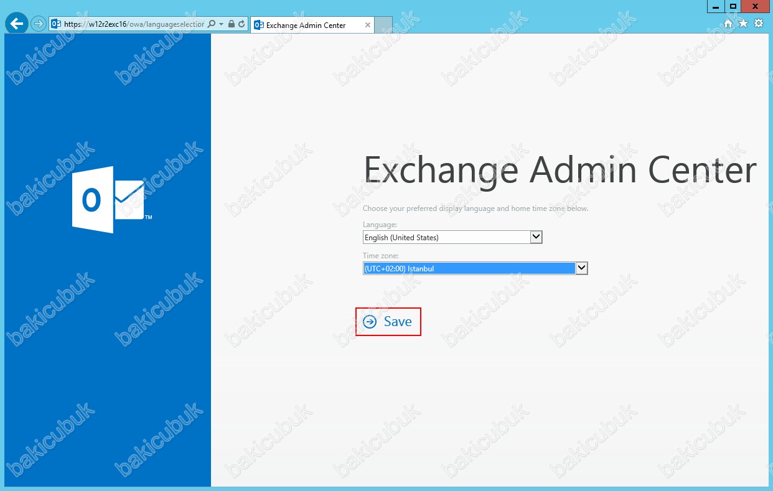Screen dimensions: 773x491
Task: Expand the address bar autocomplete arrow
Action: click(x=222, y=24)
